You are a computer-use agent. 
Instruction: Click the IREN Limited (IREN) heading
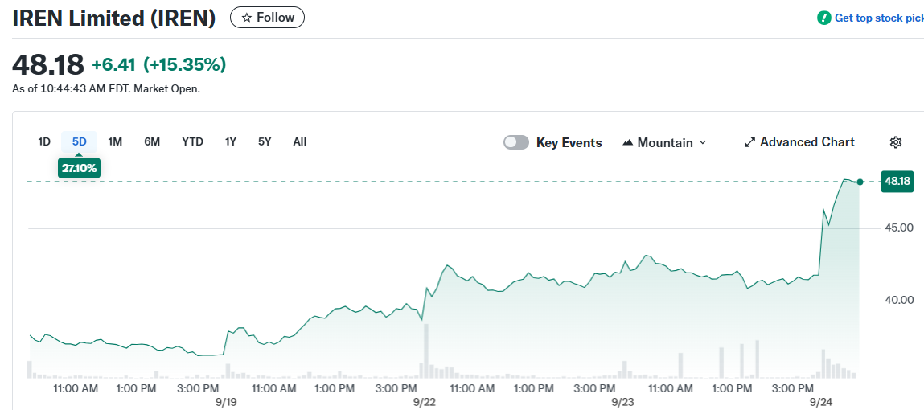coord(113,18)
